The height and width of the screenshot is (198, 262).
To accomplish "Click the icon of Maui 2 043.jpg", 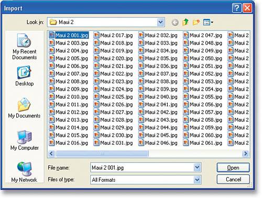I will pos(141,120).
